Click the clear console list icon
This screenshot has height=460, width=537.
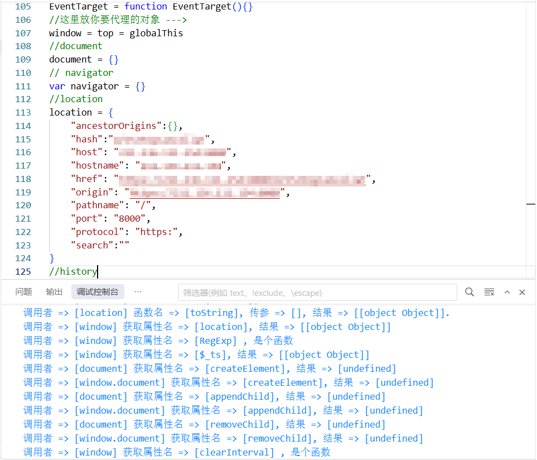coord(489,292)
